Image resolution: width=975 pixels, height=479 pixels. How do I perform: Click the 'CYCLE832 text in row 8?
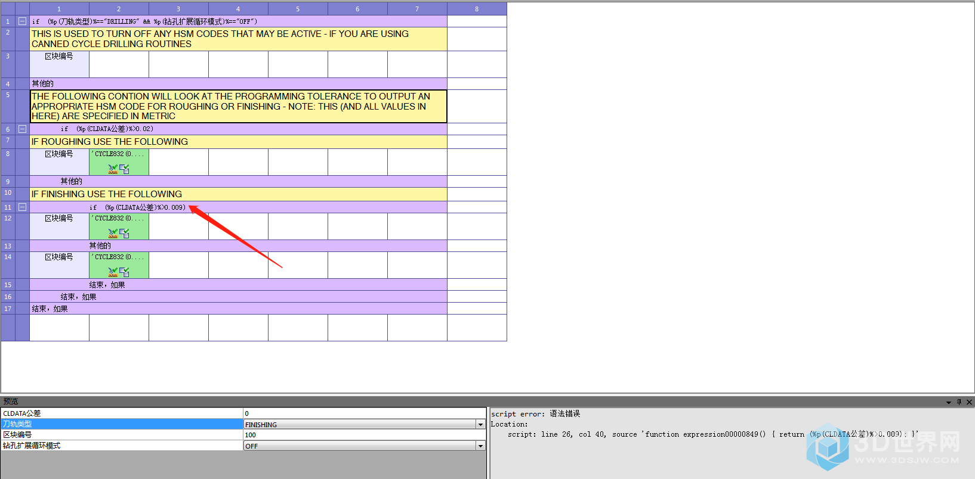click(x=118, y=154)
